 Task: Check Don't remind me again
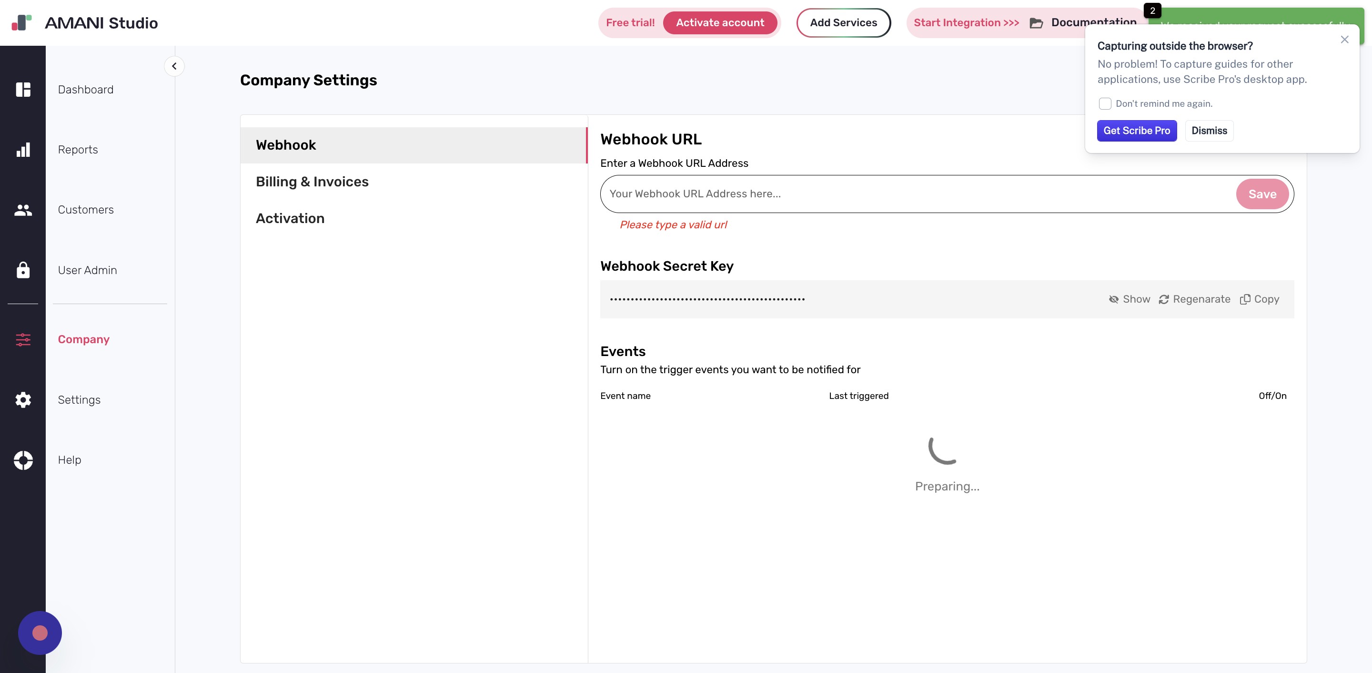[x=1105, y=103]
